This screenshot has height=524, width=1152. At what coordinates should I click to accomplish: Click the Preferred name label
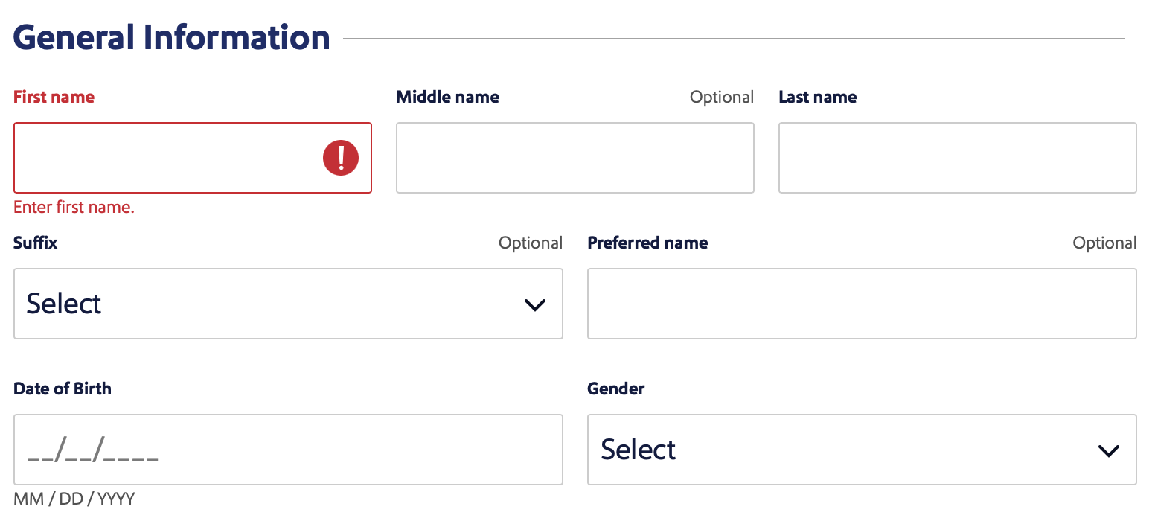[x=647, y=243]
